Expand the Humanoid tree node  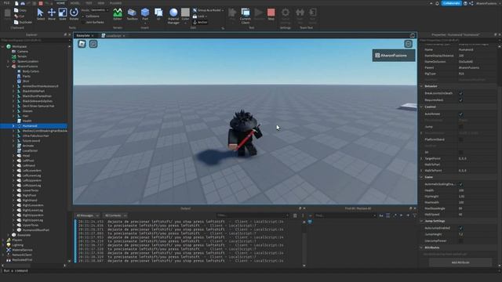click(13, 126)
